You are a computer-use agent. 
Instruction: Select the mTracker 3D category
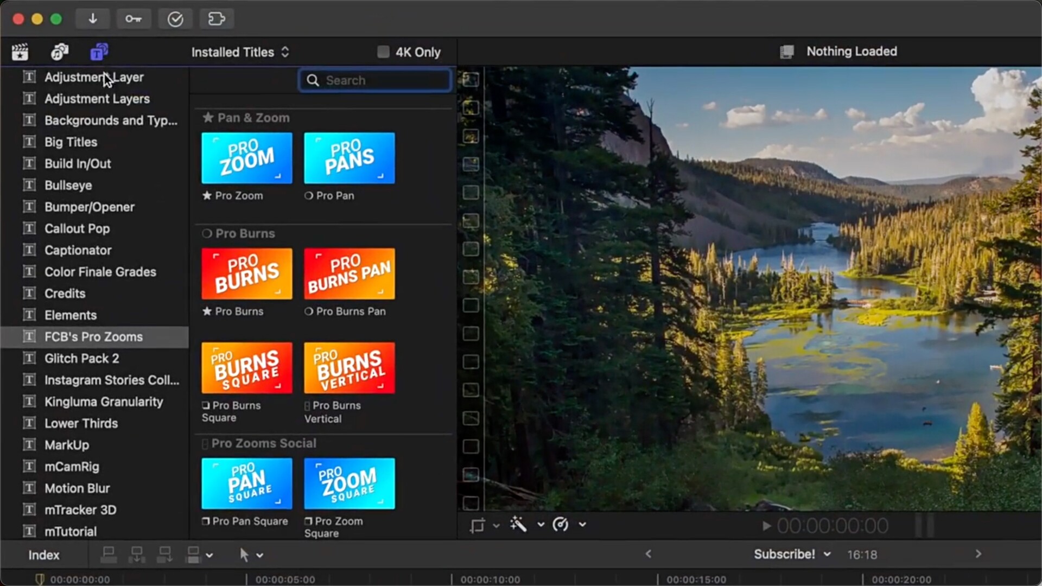click(95, 510)
